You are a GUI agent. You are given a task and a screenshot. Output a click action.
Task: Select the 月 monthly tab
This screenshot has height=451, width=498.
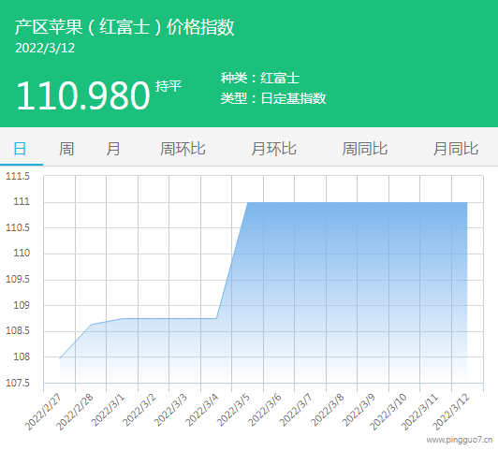pos(113,149)
